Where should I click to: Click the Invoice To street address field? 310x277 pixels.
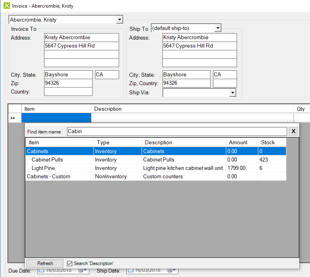point(81,46)
